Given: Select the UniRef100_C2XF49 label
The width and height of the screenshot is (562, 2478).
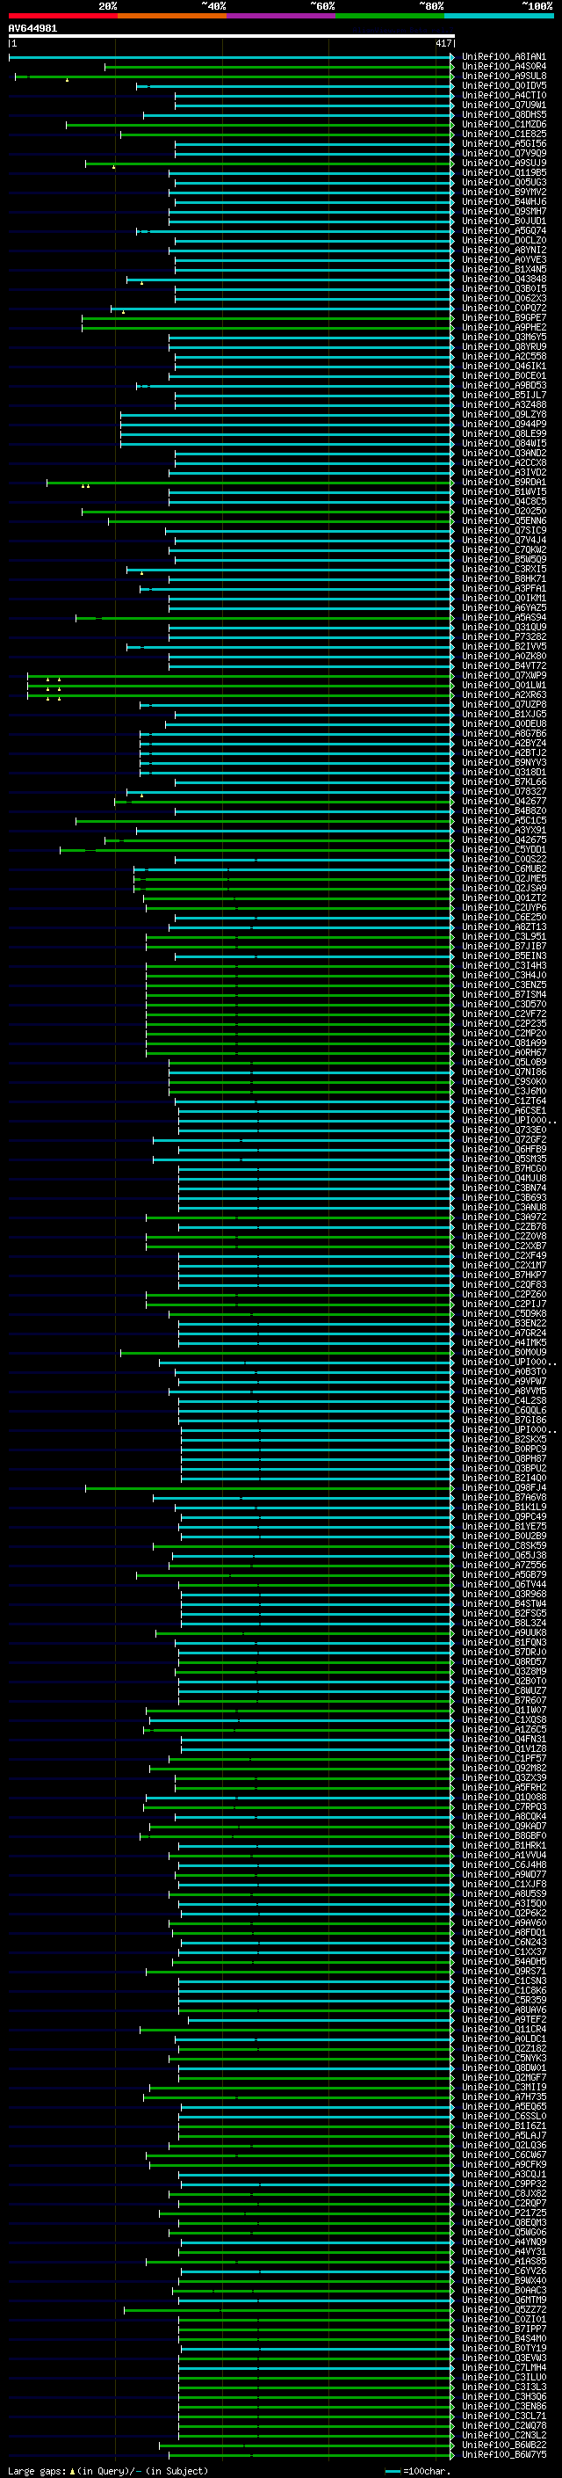Looking at the screenshot, I should pos(504,1256).
